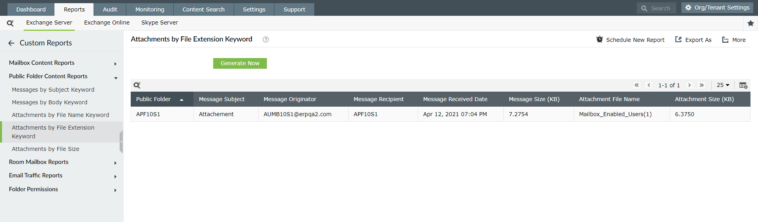Image resolution: width=758 pixels, height=222 pixels.
Task: Open Messages by Subject Keyword report
Action: [53, 90]
